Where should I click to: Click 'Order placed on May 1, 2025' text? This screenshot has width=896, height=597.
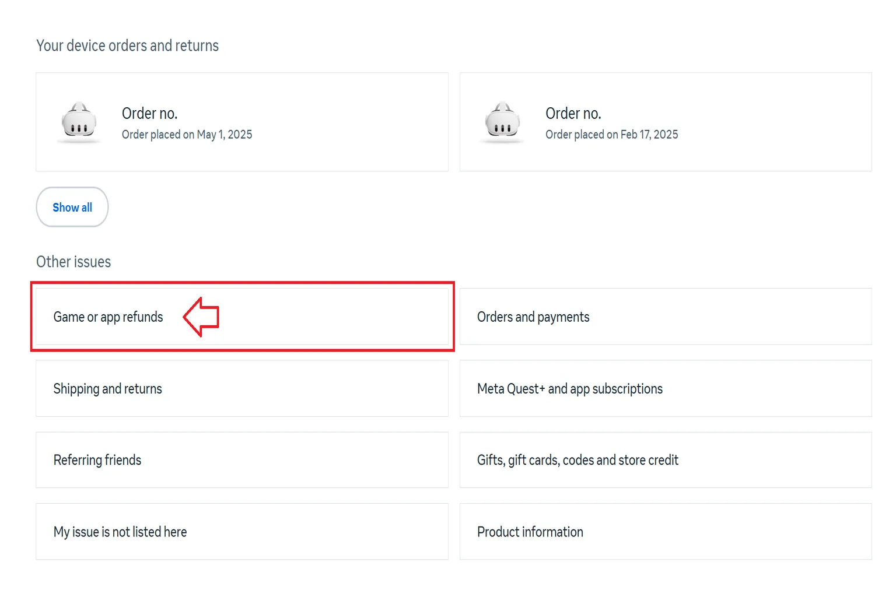point(187,135)
